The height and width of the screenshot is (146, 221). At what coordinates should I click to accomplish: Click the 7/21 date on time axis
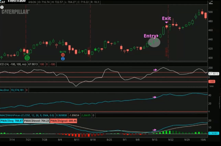tap(28, 140)
